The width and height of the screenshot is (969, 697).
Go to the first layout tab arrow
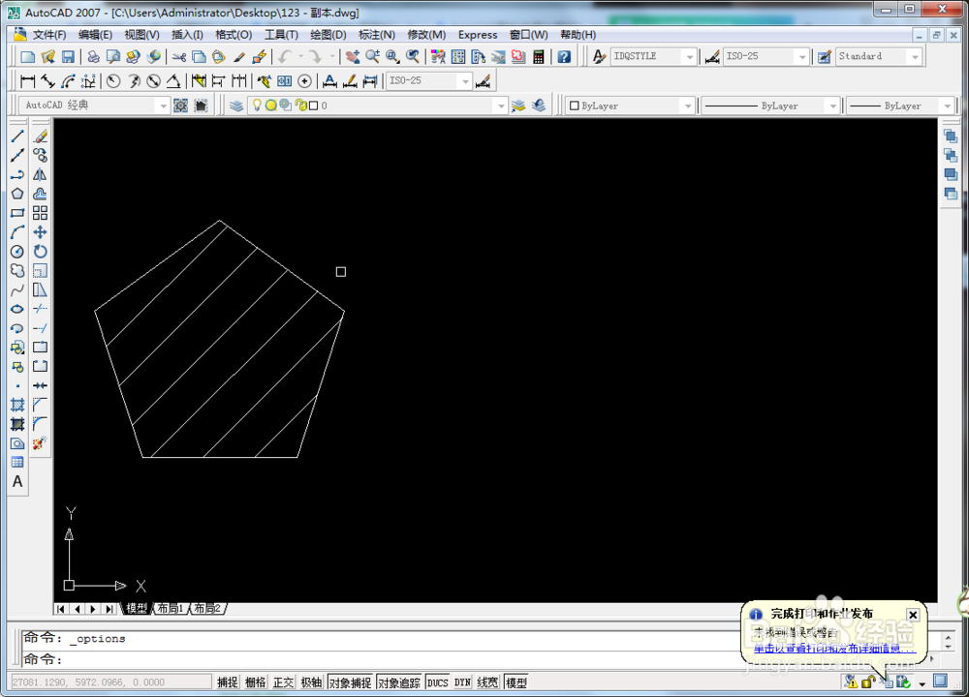pyautogui.click(x=60, y=609)
